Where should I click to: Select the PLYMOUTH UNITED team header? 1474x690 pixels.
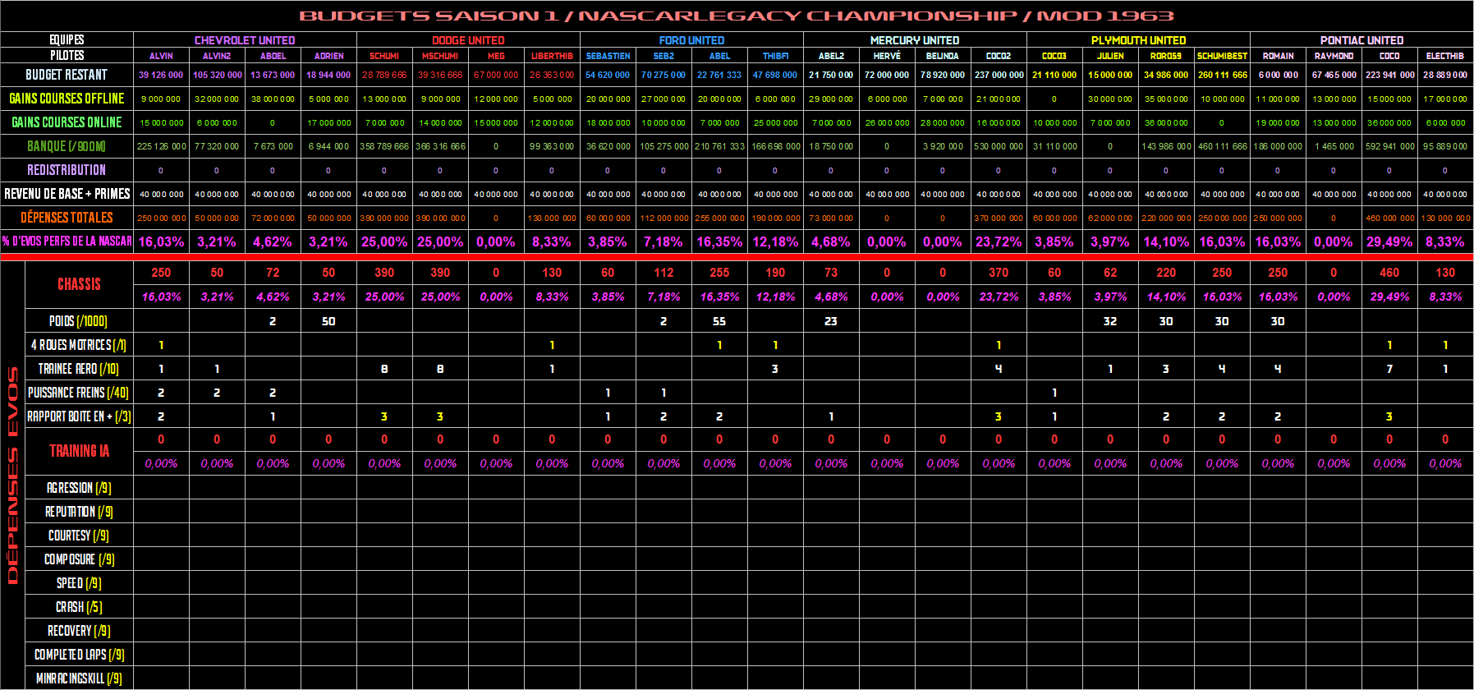click(1138, 40)
